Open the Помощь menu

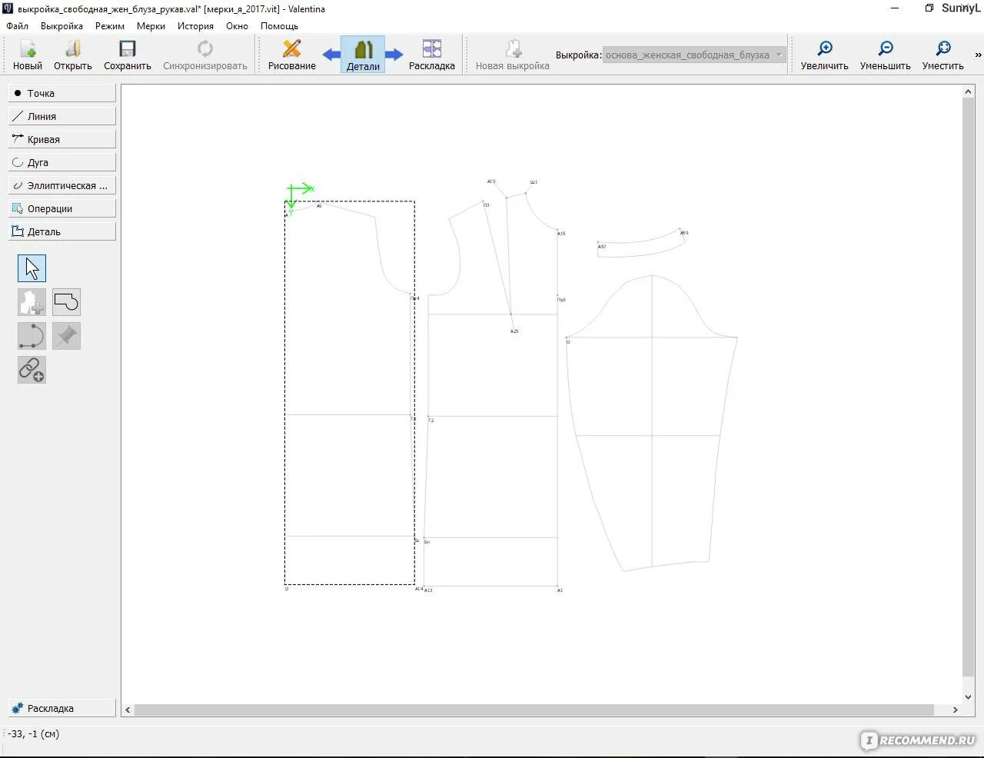click(x=279, y=26)
